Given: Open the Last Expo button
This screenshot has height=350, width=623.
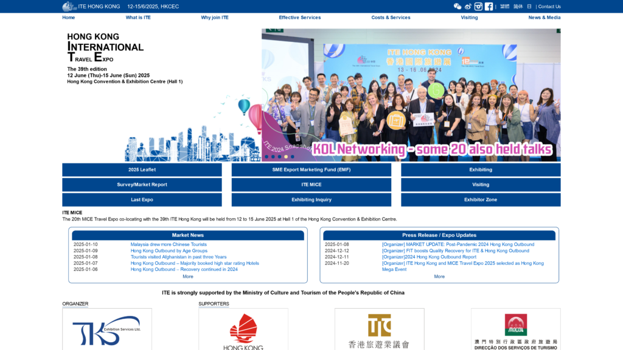Looking at the screenshot, I should pyautogui.click(x=142, y=200).
